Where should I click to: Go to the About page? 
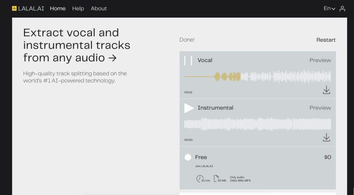click(x=99, y=9)
